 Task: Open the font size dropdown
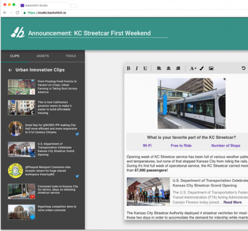point(193,68)
